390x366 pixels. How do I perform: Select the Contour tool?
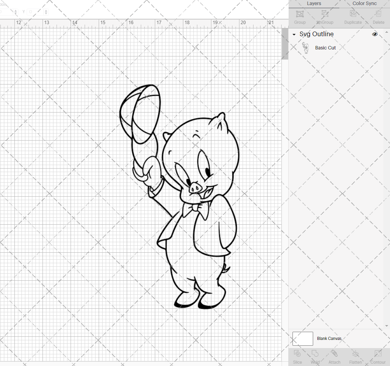[x=377, y=355]
